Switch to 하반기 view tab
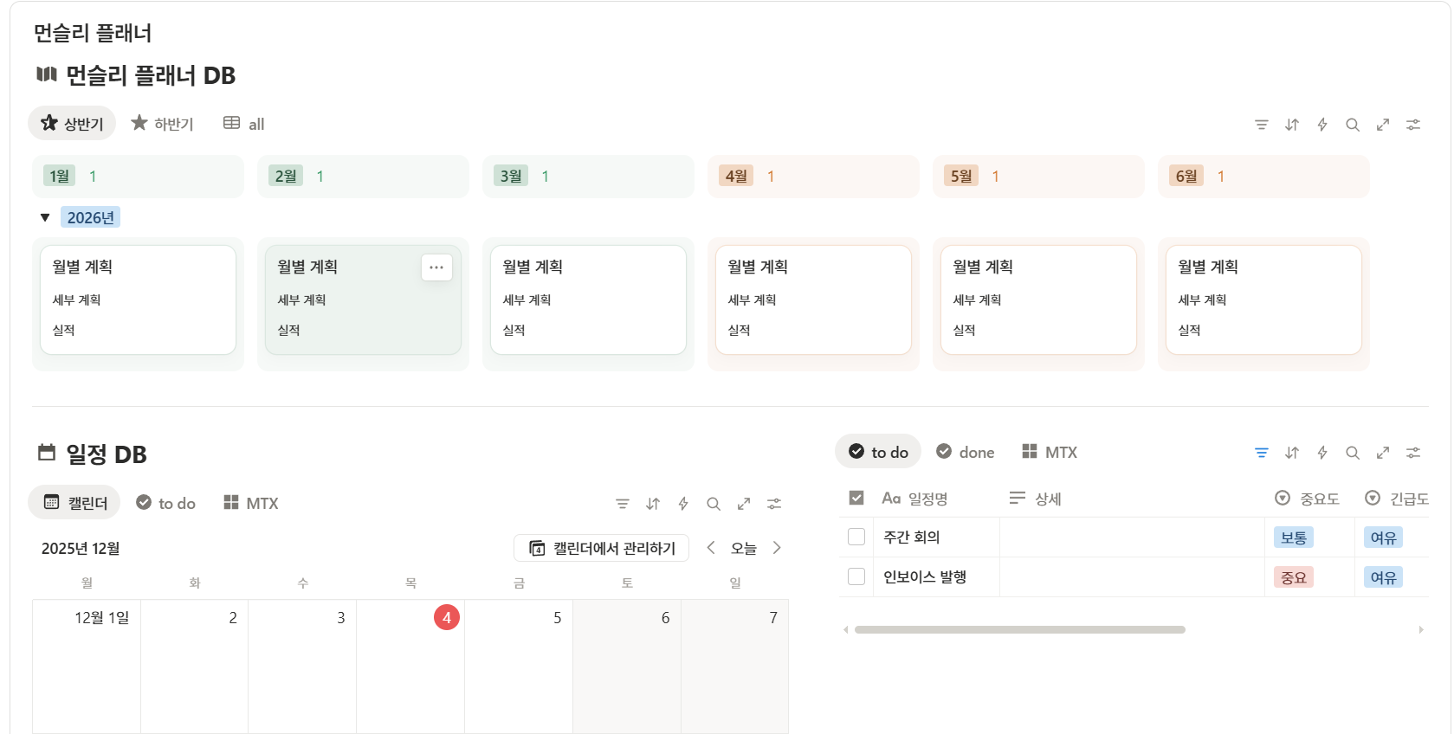1454x734 pixels. [x=163, y=124]
